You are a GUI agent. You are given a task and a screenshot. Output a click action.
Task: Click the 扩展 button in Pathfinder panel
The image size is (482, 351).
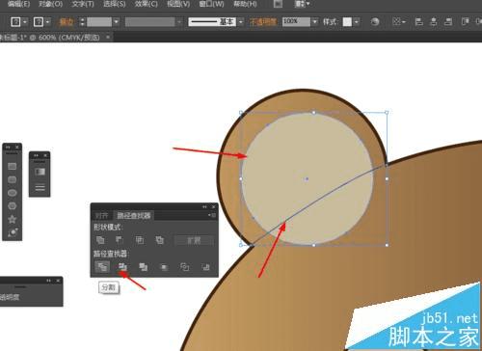194,240
